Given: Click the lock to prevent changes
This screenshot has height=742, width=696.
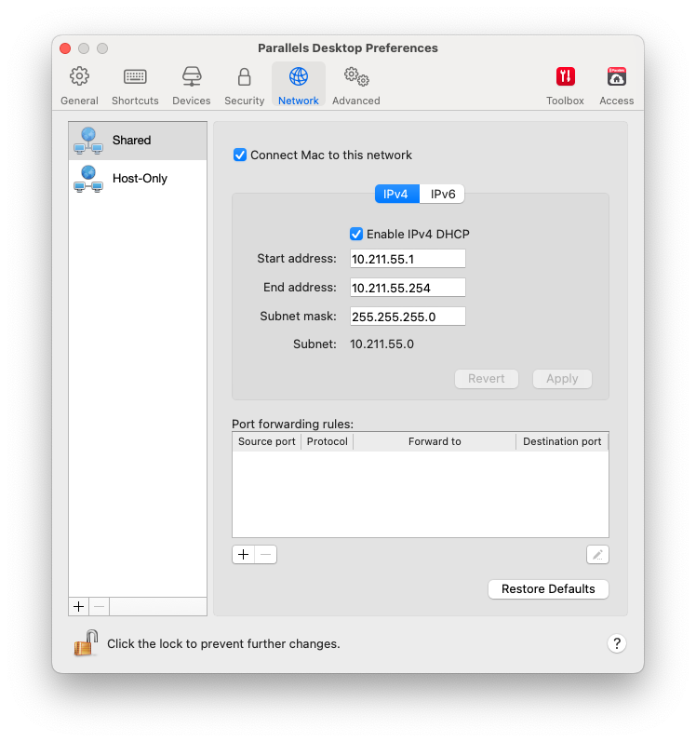Looking at the screenshot, I should [87, 642].
